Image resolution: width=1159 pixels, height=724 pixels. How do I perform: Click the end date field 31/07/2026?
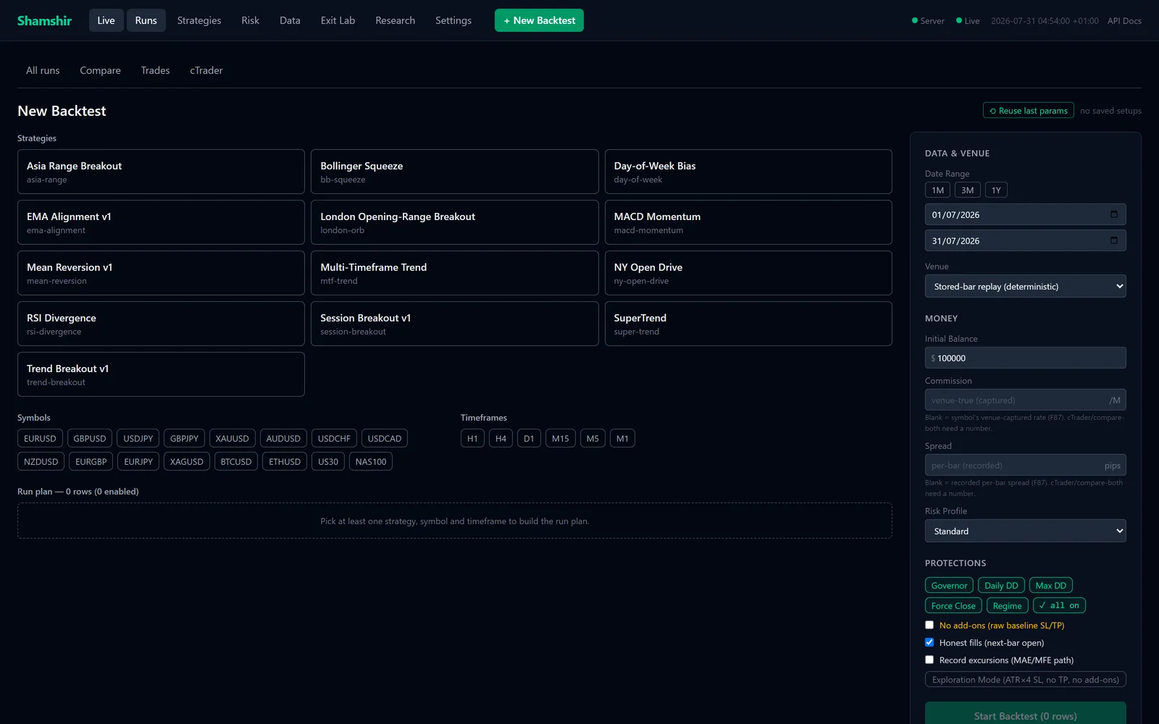(1025, 240)
